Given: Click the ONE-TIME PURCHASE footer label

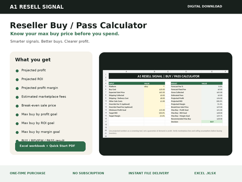Looking at the screenshot, I should [x=28, y=173].
